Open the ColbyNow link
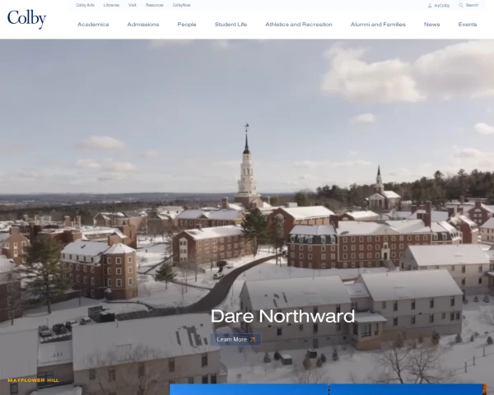 (x=181, y=5)
